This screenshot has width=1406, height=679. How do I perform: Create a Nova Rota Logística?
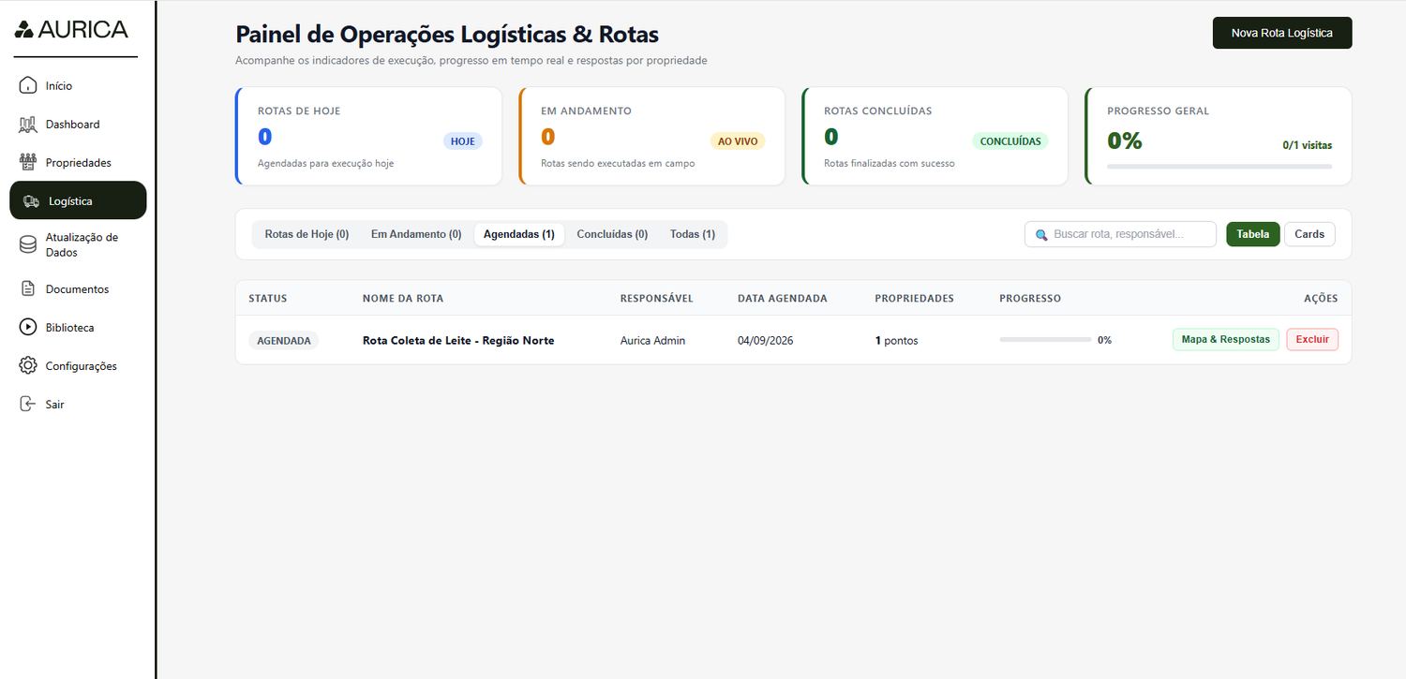click(1282, 33)
